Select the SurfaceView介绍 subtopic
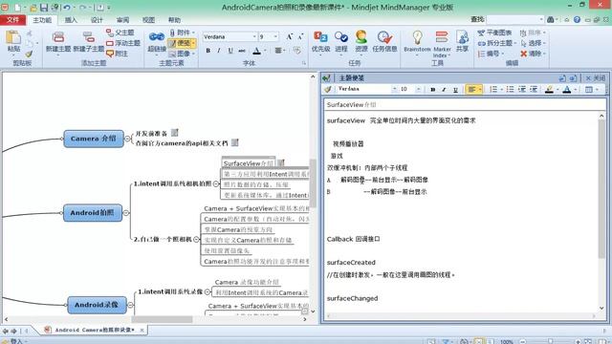612x344 pixels. 249,163
